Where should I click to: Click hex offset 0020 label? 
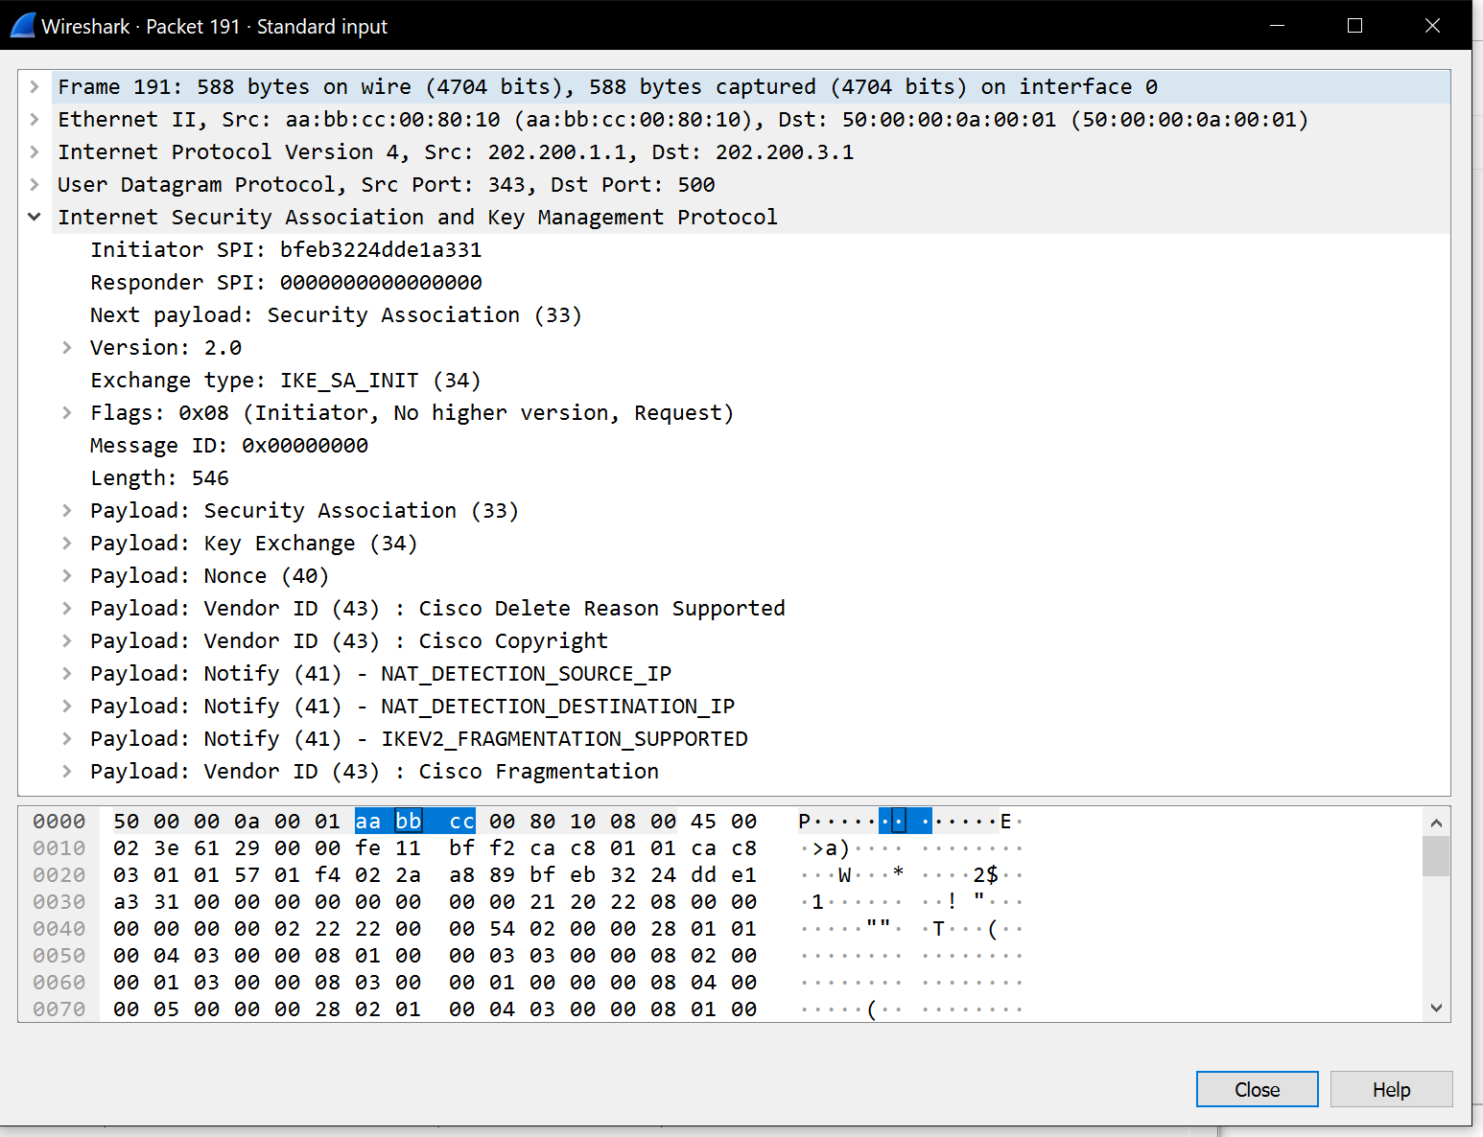(59, 875)
